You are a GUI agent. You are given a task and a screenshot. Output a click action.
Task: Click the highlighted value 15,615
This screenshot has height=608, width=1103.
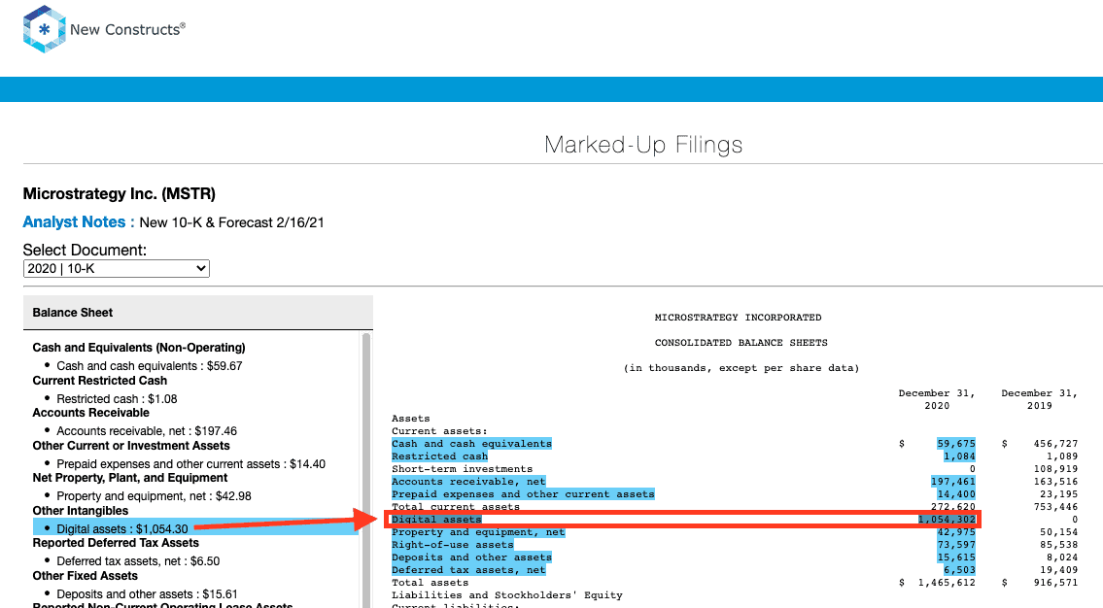click(956, 557)
